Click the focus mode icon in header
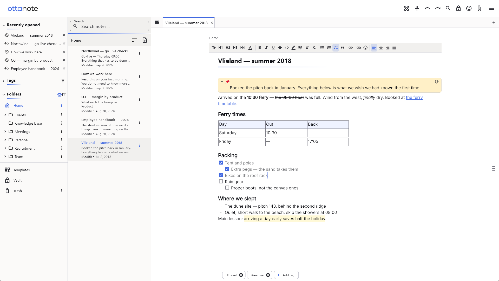The height and width of the screenshot is (281, 499). [x=406, y=8]
